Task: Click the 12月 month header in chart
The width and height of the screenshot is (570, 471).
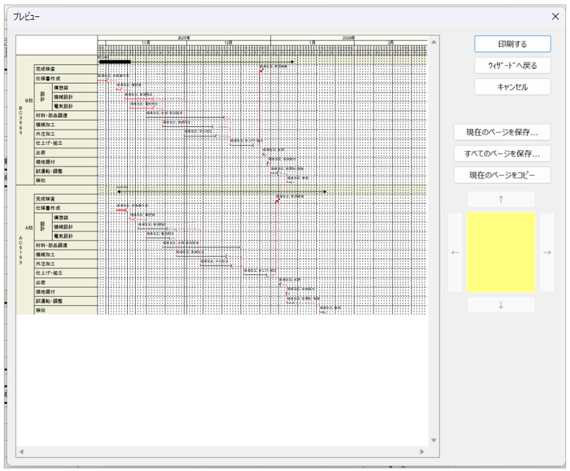Action: 228,42
